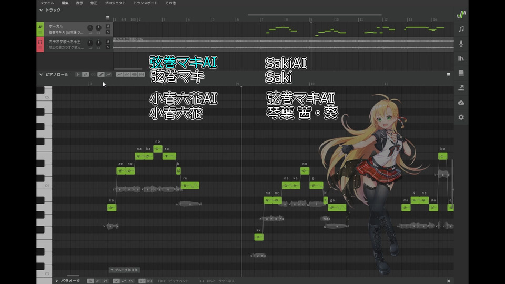Adjust the karaoke track volume knob

click(x=90, y=43)
